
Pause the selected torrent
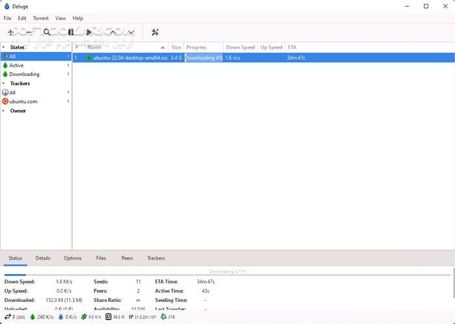71,32
